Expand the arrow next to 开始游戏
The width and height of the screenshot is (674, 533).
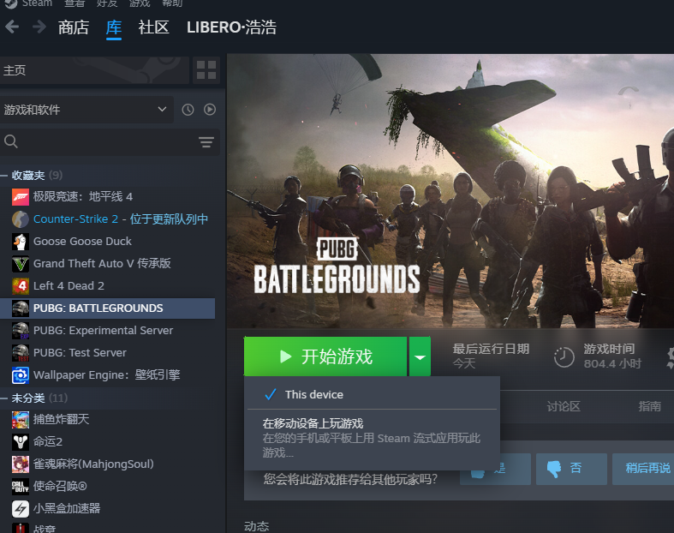pos(420,356)
